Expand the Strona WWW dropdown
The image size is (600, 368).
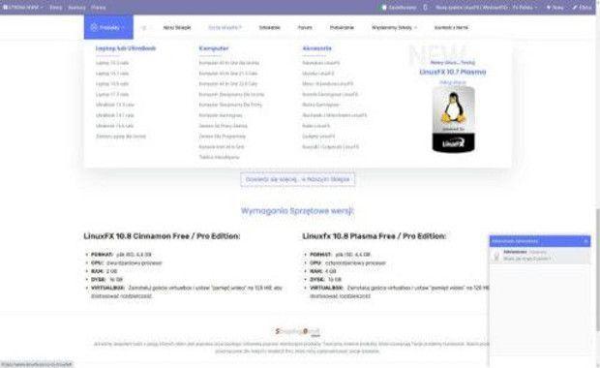coord(23,8)
